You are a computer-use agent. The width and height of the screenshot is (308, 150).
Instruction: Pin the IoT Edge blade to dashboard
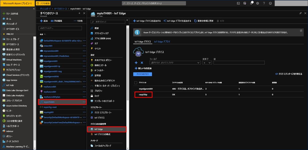pyautogui.click(x=301, y=13)
